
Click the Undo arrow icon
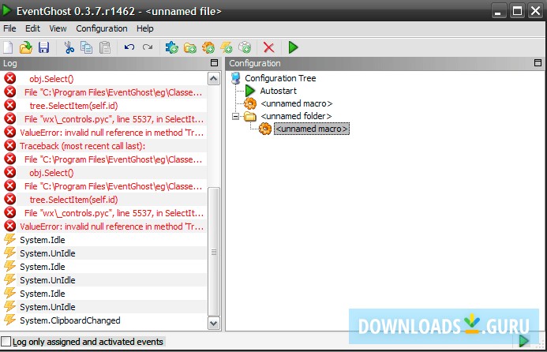click(x=129, y=47)
